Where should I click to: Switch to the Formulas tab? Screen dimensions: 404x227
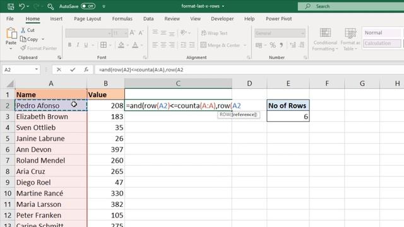point(122,19)
